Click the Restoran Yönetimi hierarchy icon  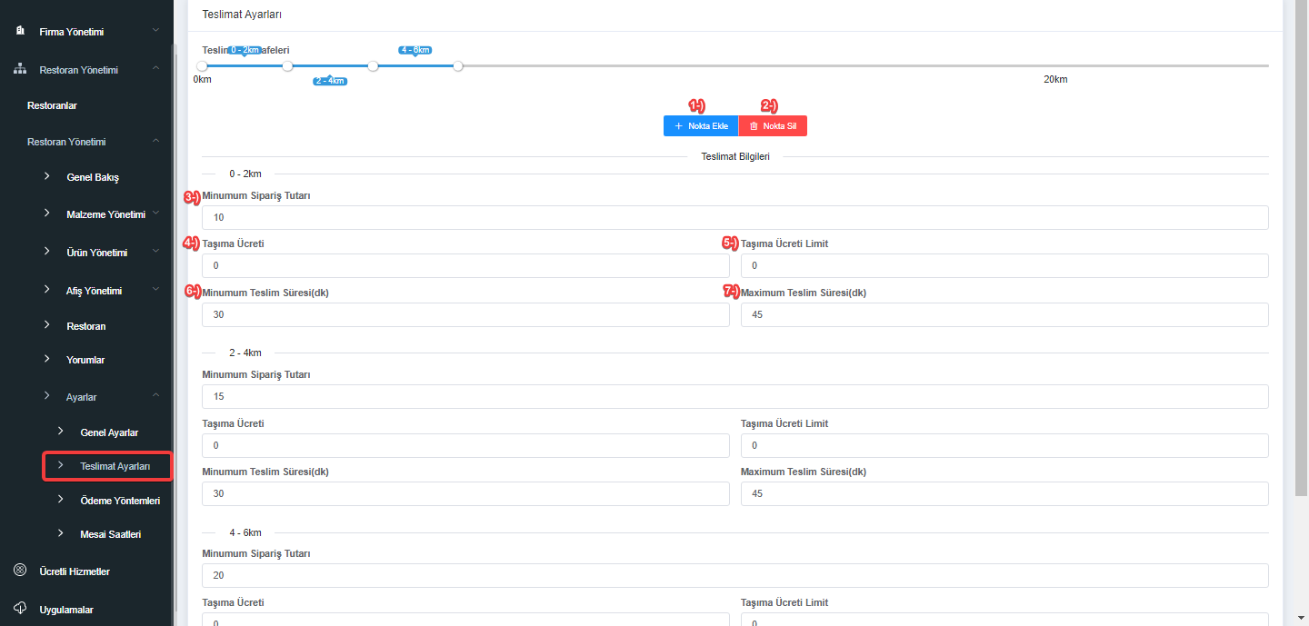pyautogui.click(x=20, y=69)
